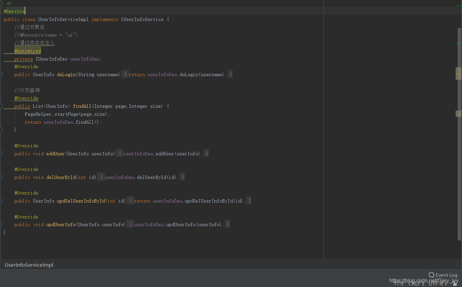Expand the folded updUserInfo method in gutter
Viewport: 462px width, 287px height.
click(x=1, y=224)
